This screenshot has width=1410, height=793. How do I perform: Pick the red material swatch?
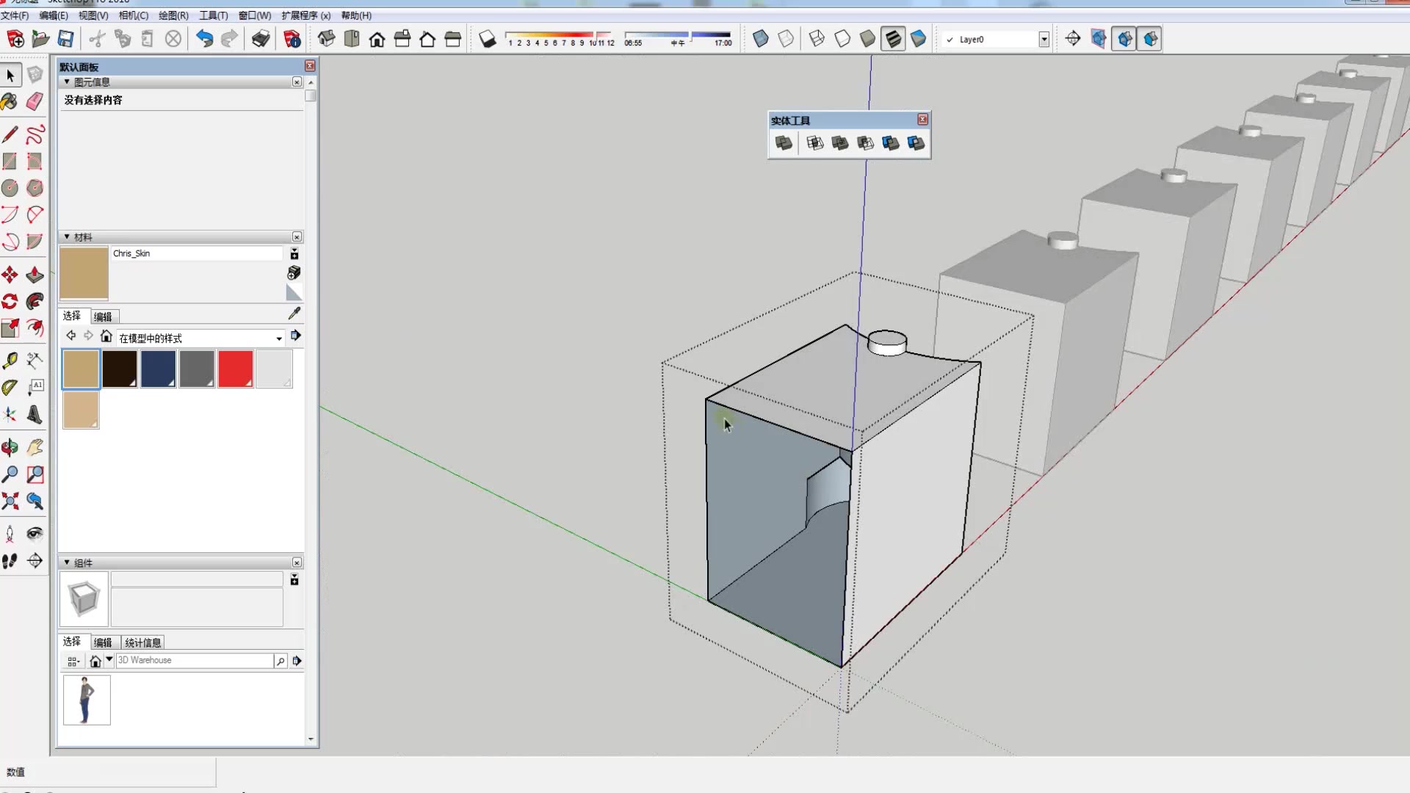[x=236, y=368]
